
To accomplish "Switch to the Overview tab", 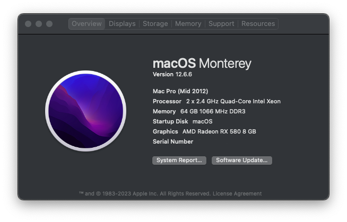I will (x=86, y=24).
